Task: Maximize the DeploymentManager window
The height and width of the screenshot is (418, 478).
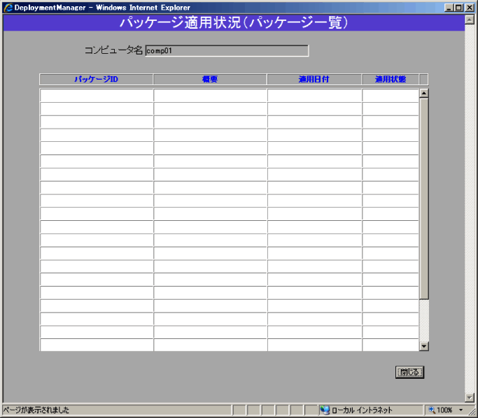Action: (x=458, y=8)
